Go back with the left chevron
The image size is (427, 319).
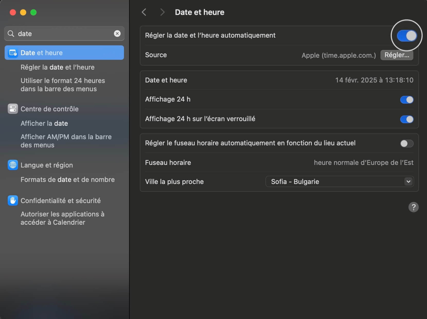coord(144,12)
